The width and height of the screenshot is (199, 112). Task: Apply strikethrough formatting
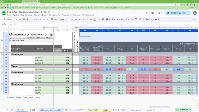91,19
